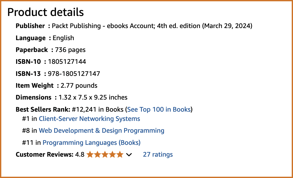Image resolution: width=293 pixels, height=178 pixels.
Task: Click the 4.8 customer rating number
Action: coord(80,155)
